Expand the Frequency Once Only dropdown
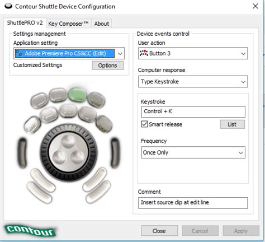This screenshot has width=265, height=242. tap(193, 152)
